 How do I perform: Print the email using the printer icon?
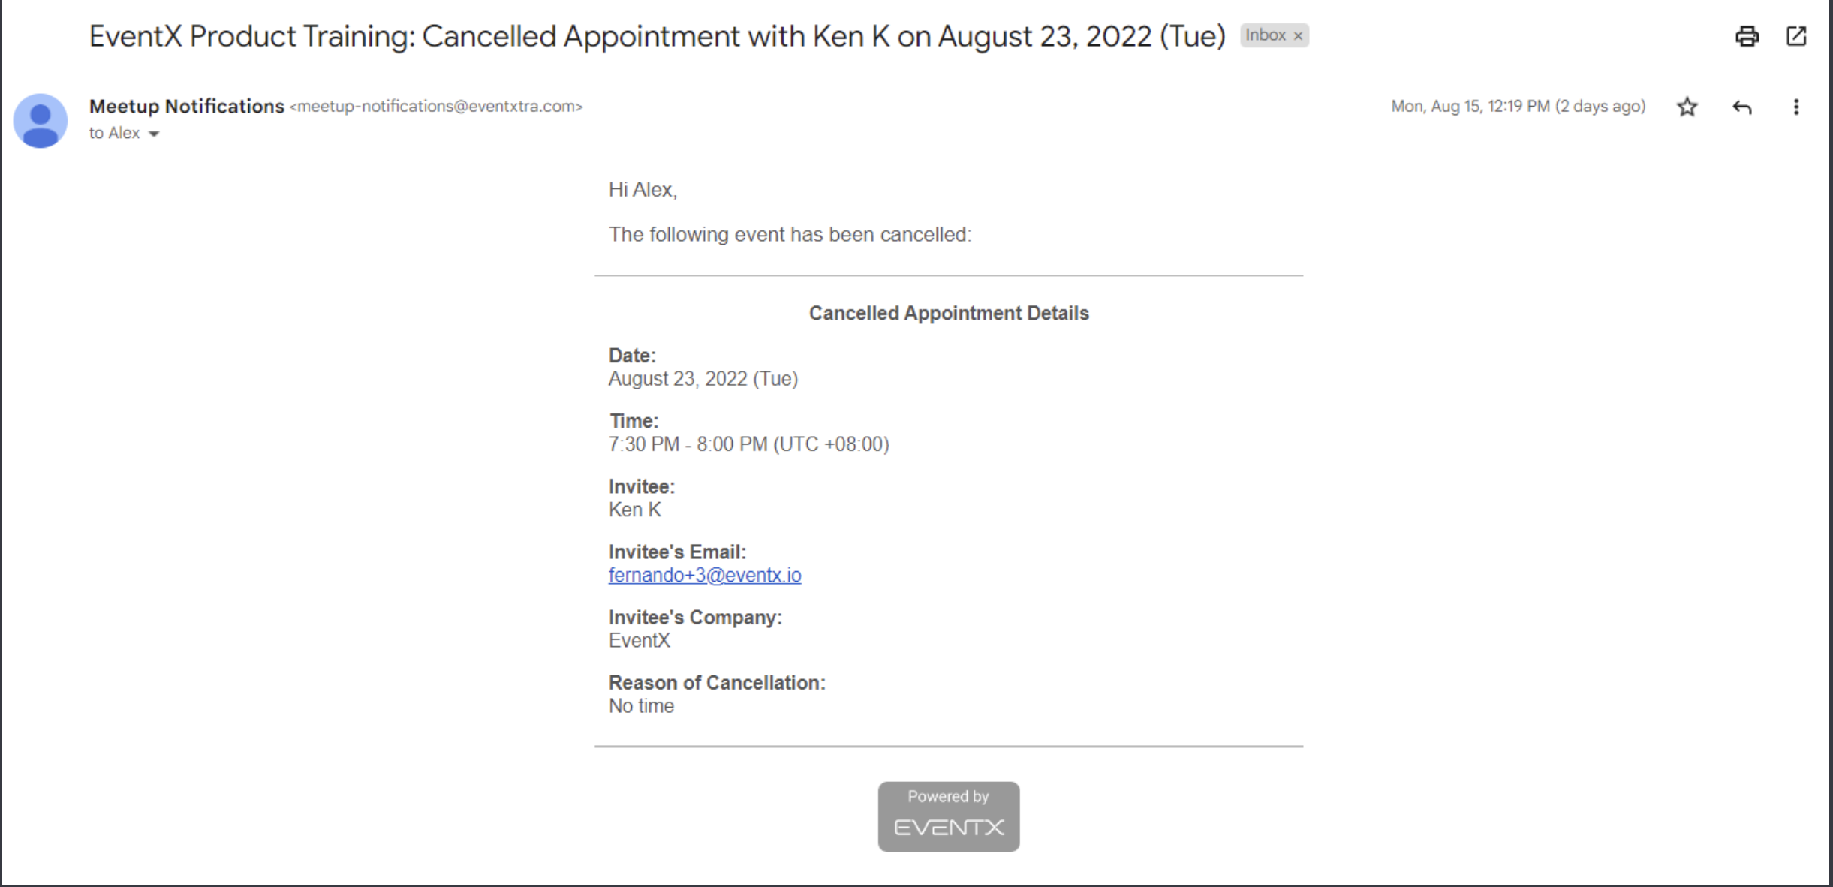tap(1747, 36)
